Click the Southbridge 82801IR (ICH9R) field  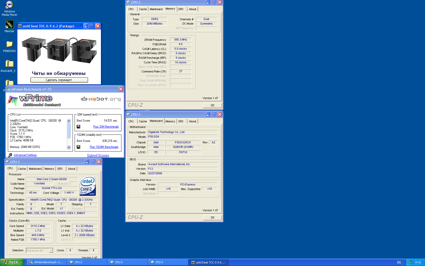pos(183,147)
